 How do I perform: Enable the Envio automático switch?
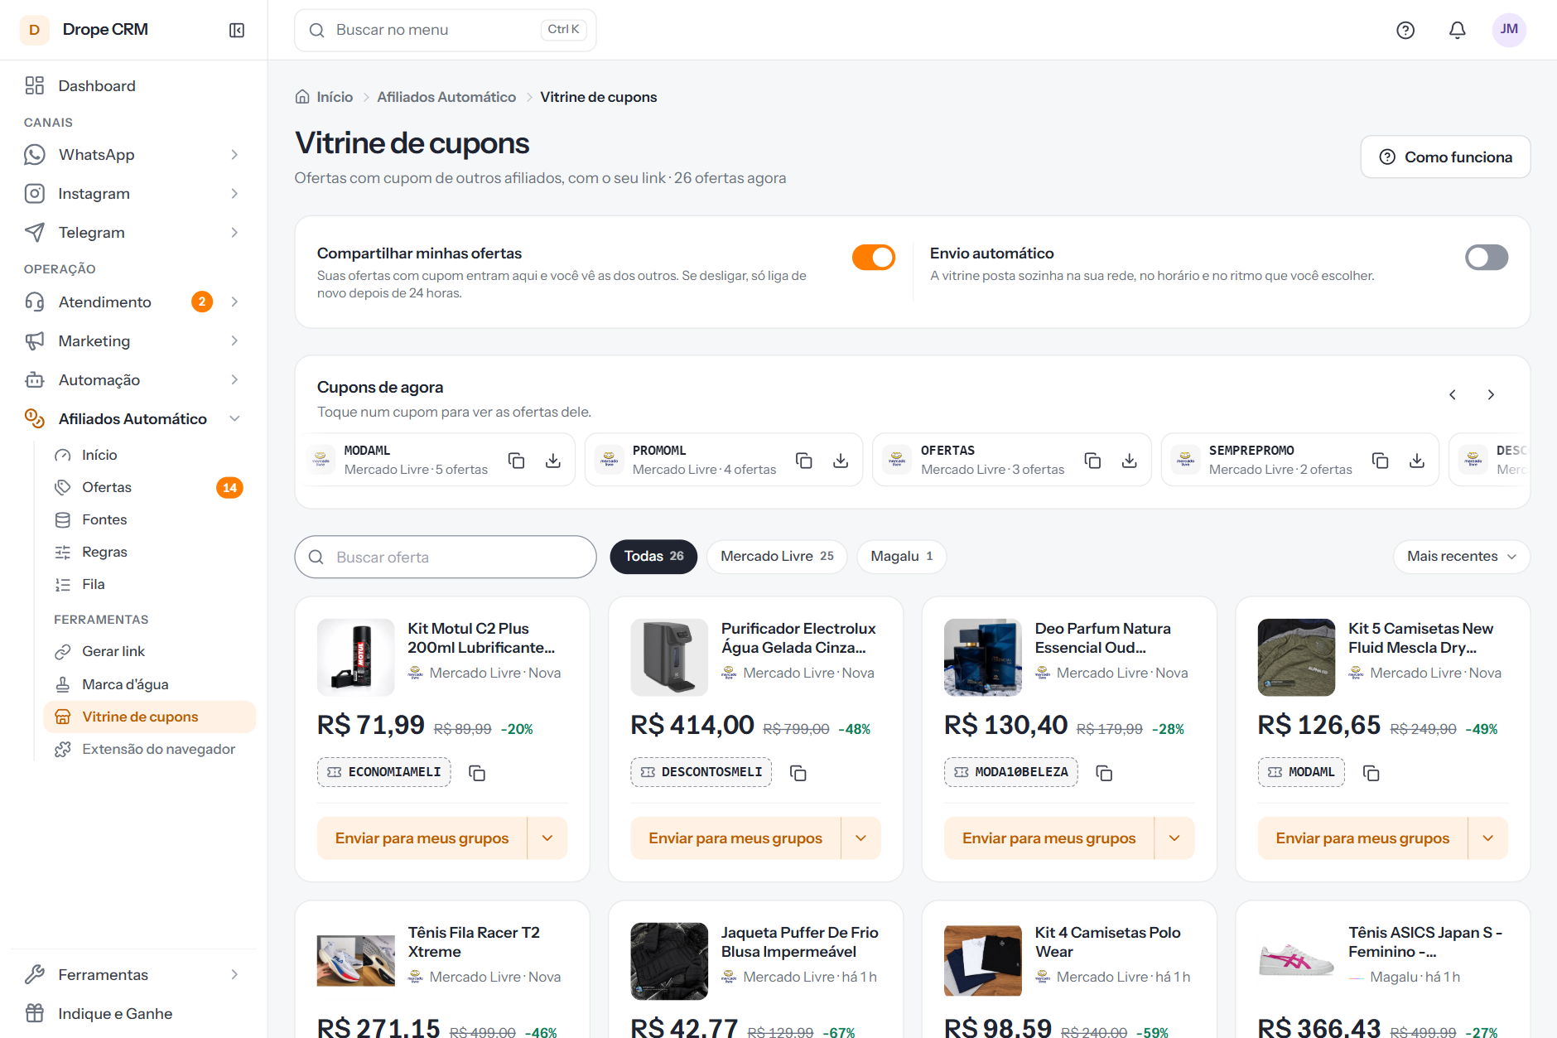tap(1487, 258)
